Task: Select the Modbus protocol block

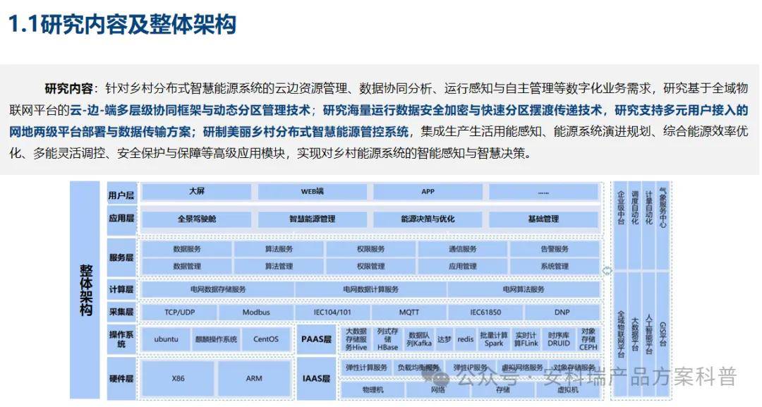Action: coord(256,312)
